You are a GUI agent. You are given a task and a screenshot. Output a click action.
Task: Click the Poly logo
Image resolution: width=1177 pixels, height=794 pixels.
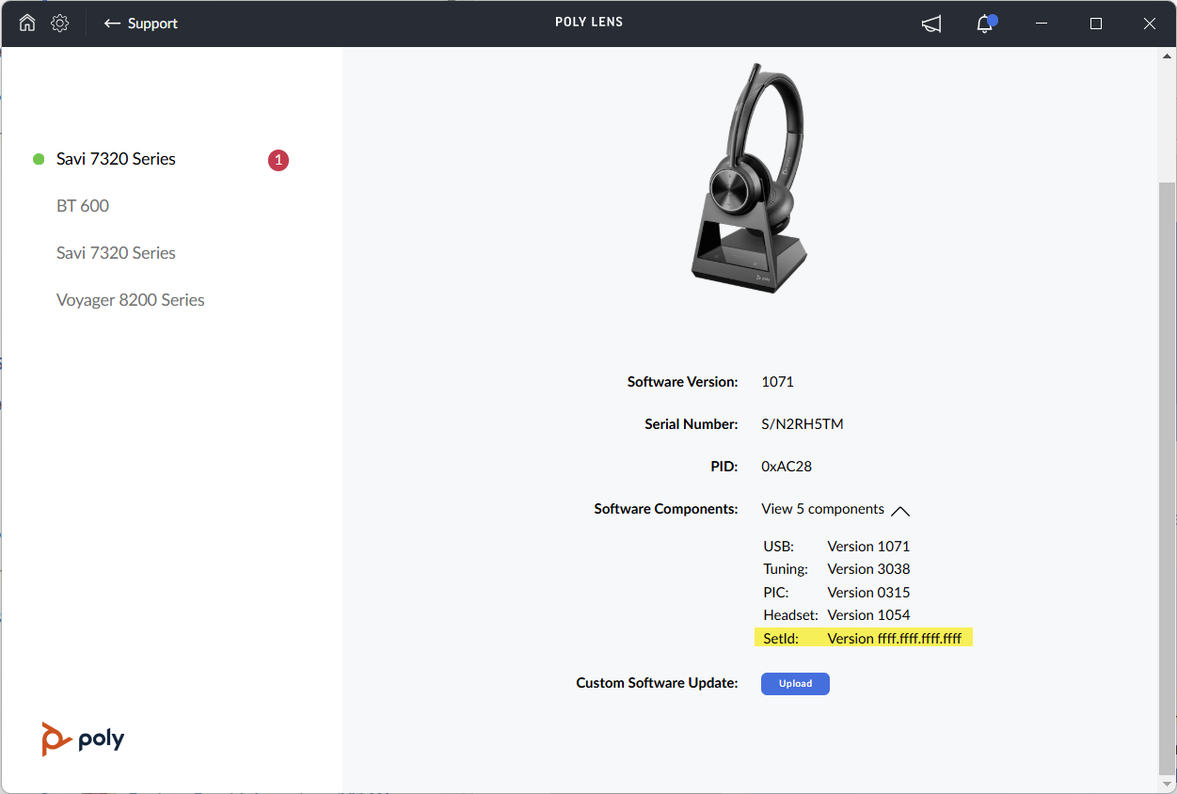(83, 738)
